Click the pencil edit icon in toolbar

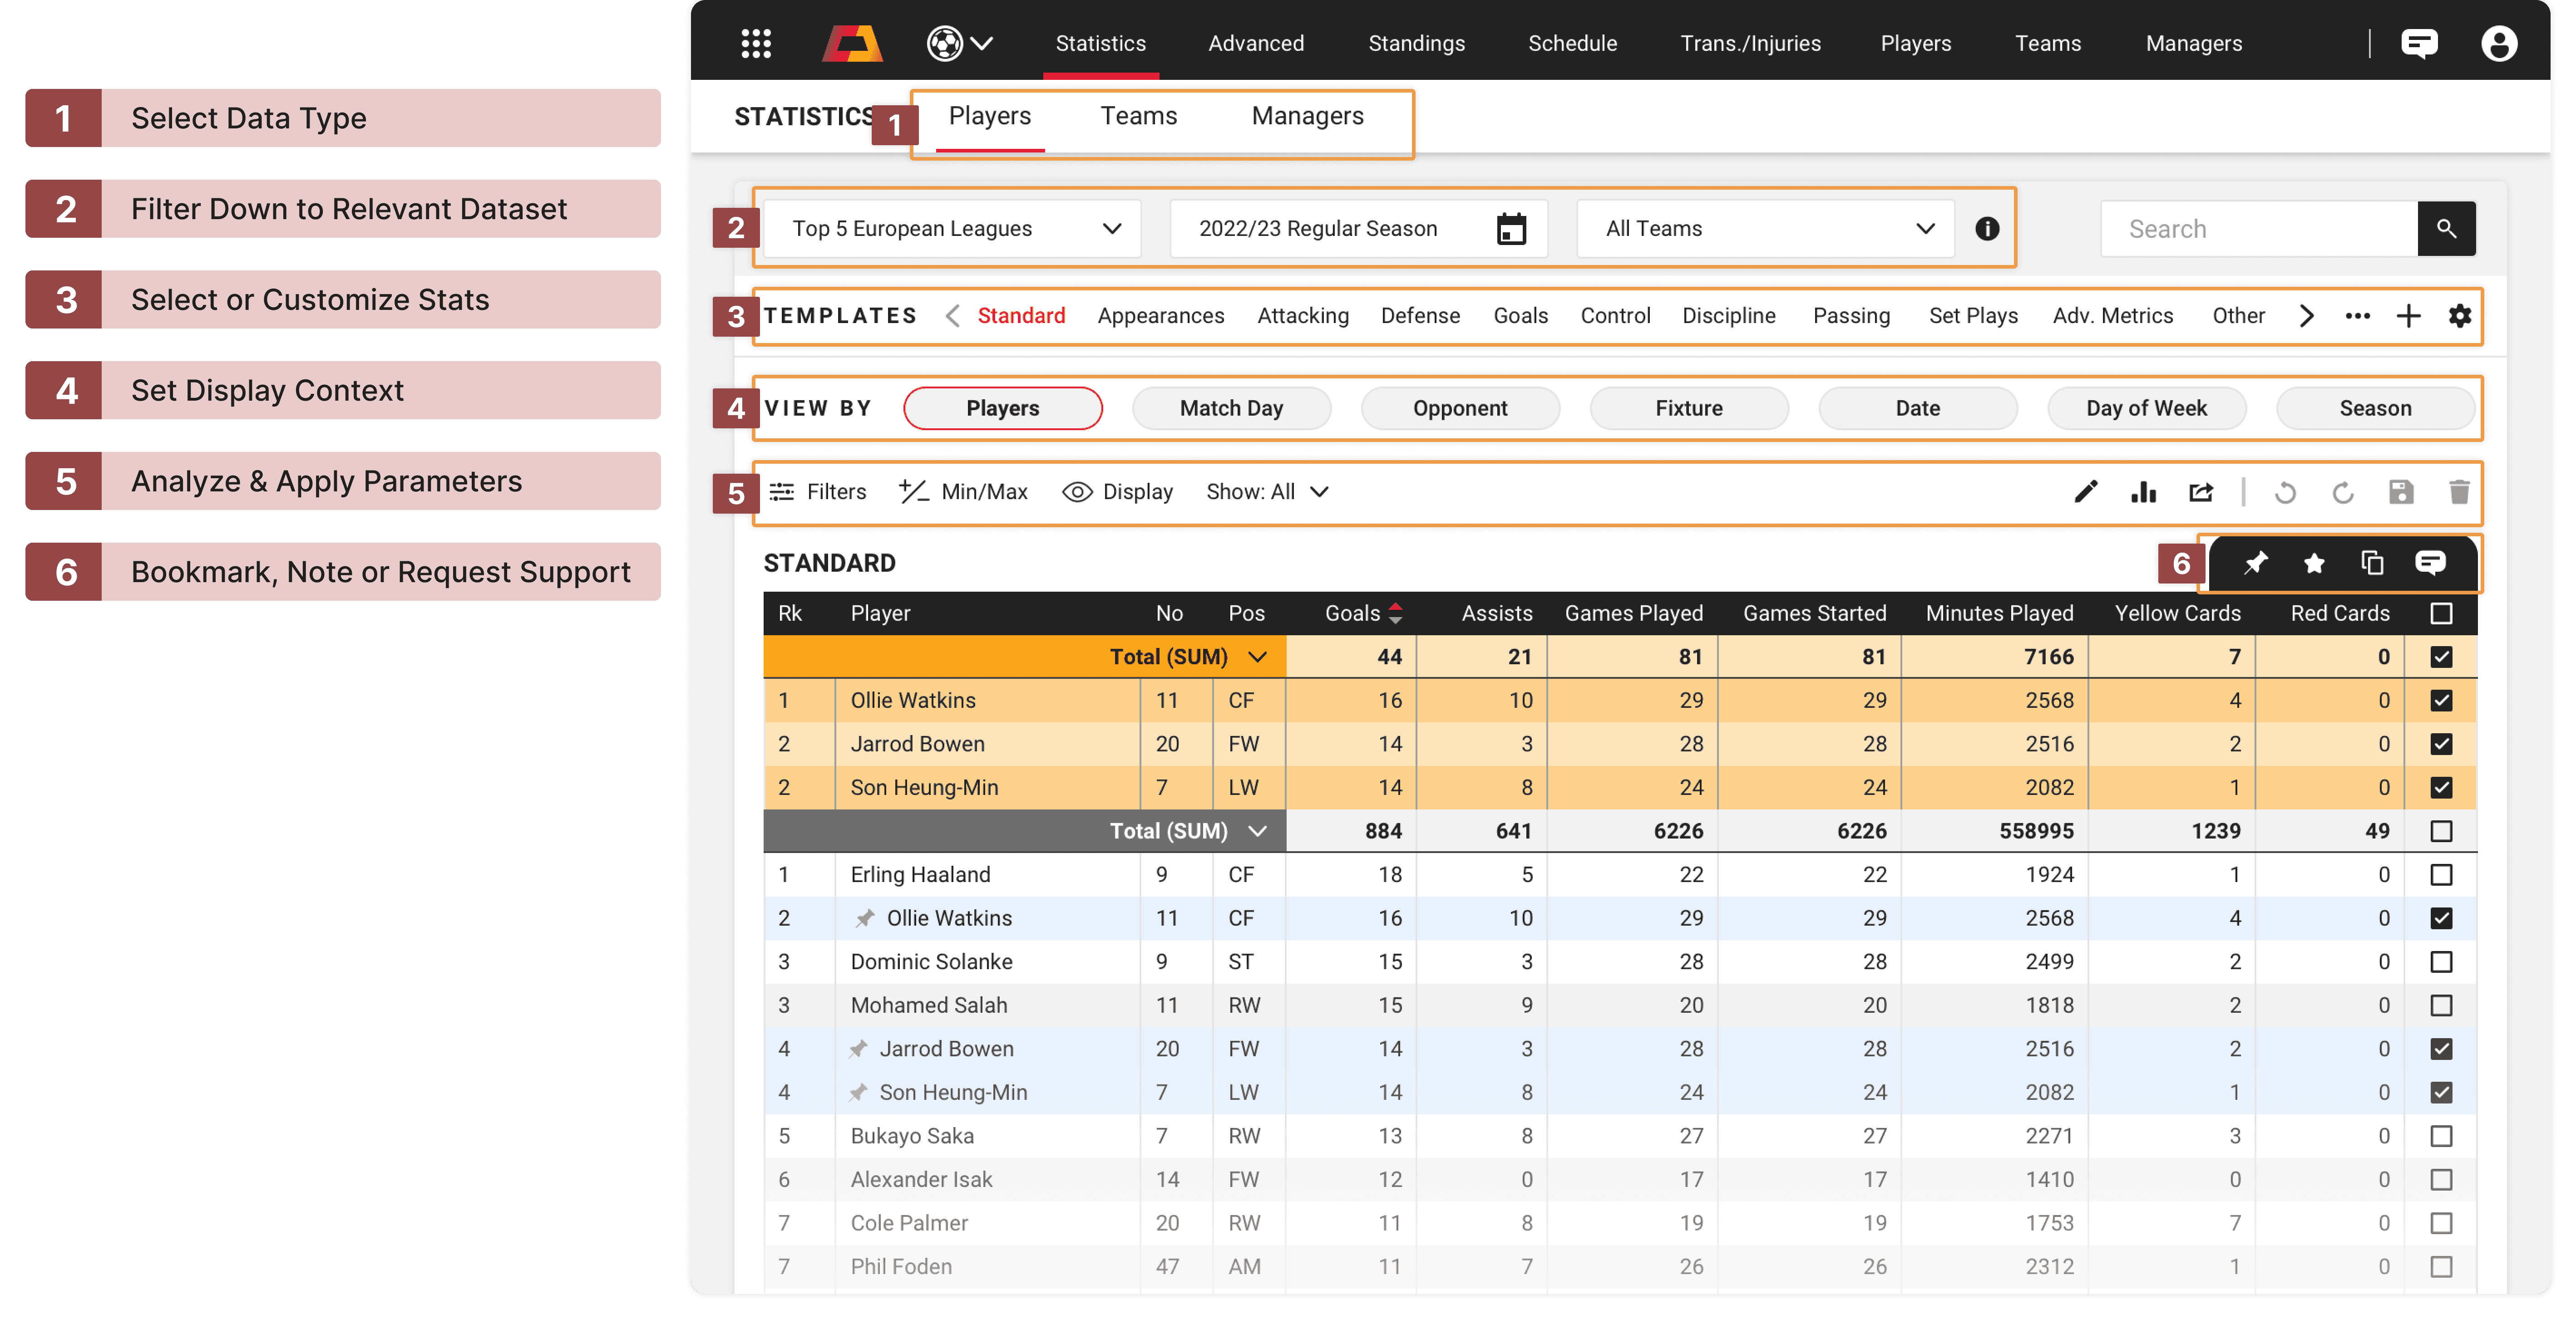click(2085, 492)
